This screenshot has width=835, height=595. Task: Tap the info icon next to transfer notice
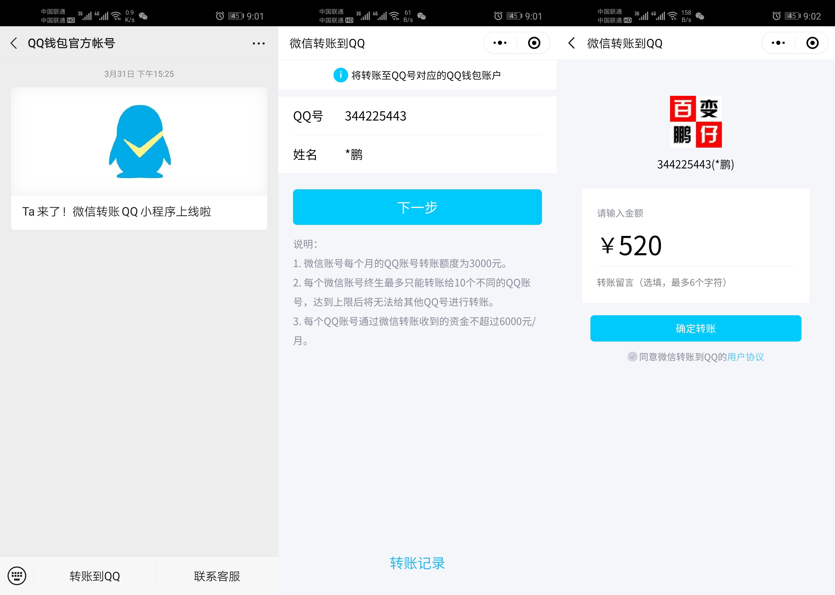[340, 75]
